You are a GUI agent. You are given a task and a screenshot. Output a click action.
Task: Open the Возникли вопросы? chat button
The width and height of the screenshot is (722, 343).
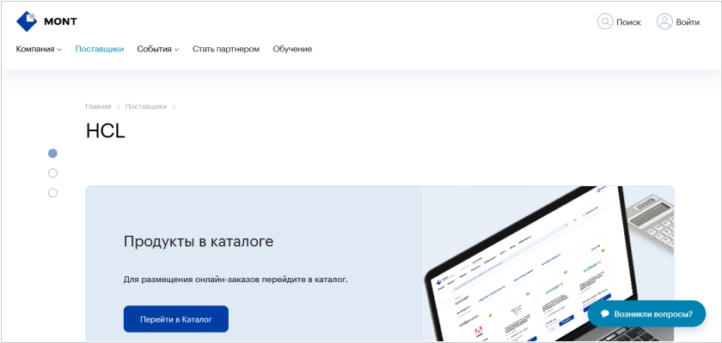click(646, 314)
